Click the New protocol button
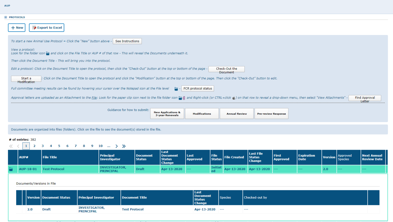The height and width of the screenshot is (222, 393). click(17, 28)
